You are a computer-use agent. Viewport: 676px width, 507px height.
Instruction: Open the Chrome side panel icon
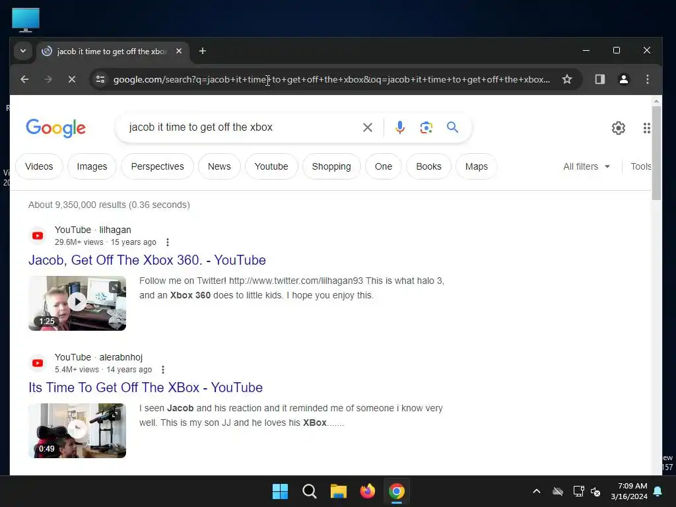point(599,79)
